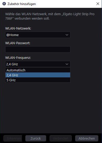102x143 pixels.
Task: Click the Zubehör hinzufügen window title
Action: tap(22, 4)
